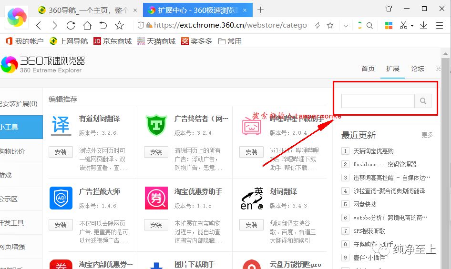451x269 pixels.
Task: Open the 常用 bookmarks folder
Action: [x=230, y=41]
